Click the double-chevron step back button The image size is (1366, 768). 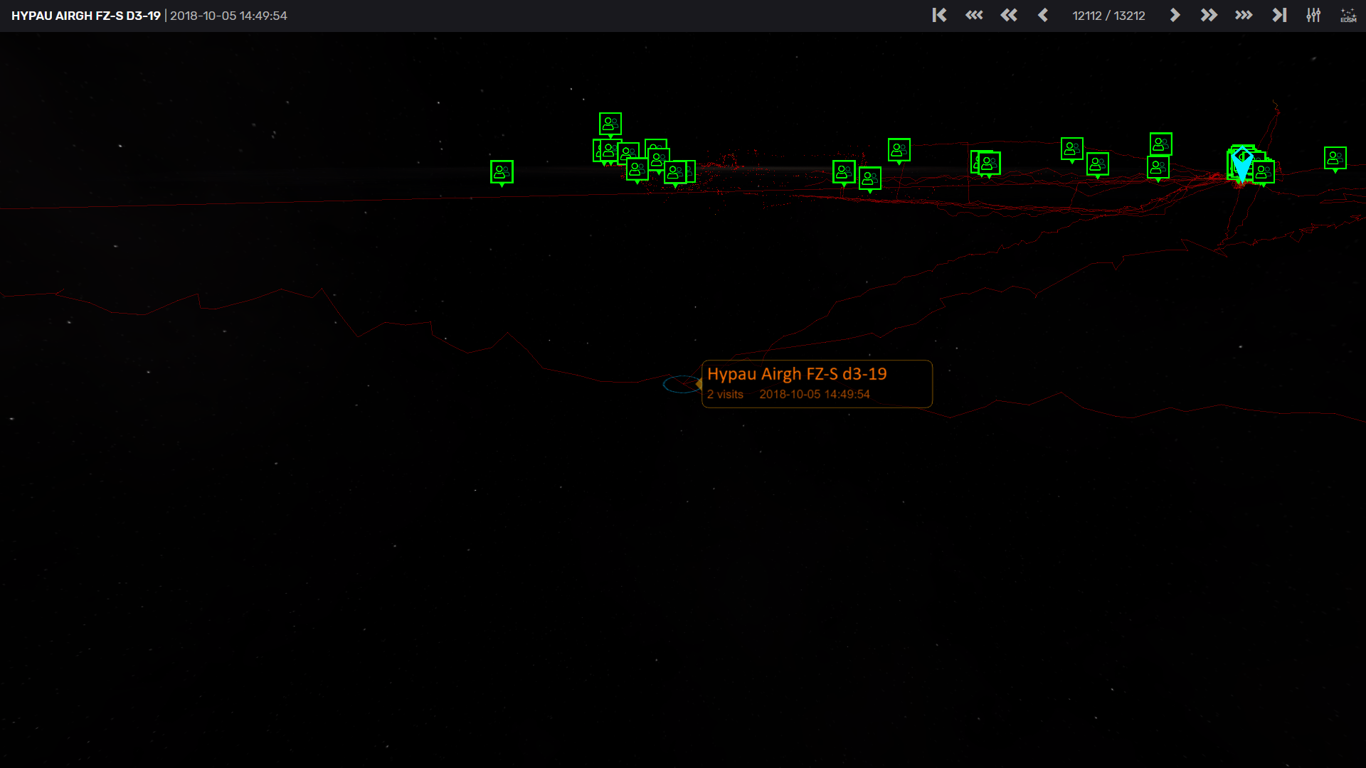(1009, 15)
